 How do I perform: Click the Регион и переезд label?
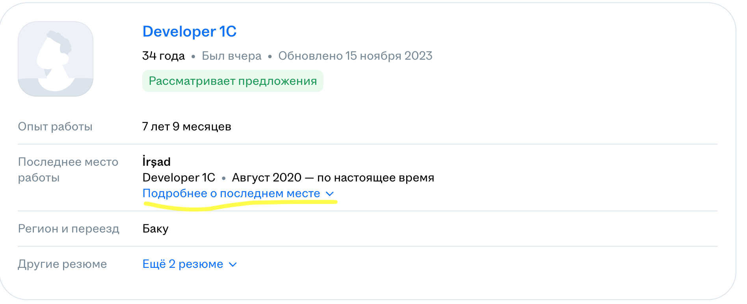coord(69,229)
